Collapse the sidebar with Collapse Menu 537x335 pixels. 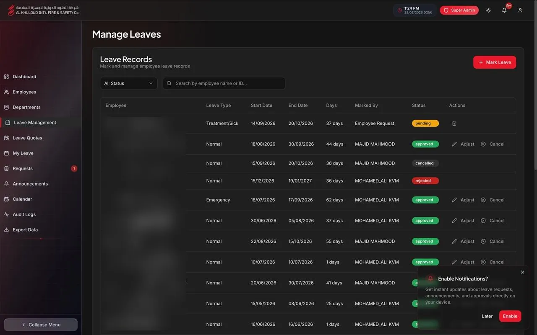(41, 325)
